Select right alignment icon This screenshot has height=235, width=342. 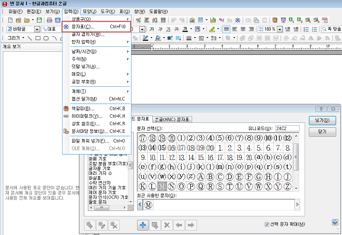(x=251, y=29)
